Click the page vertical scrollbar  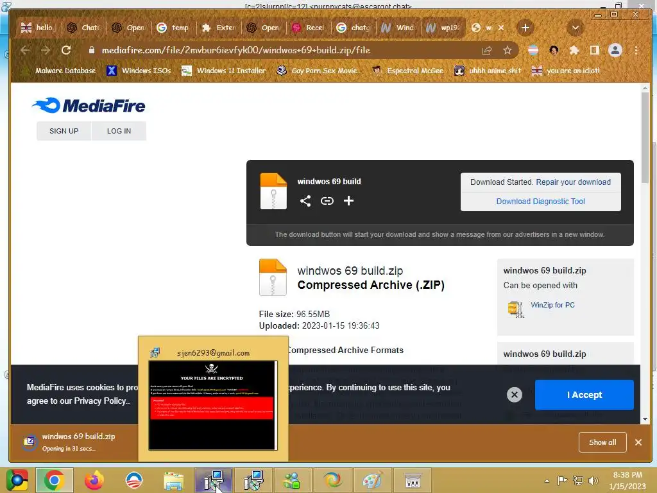[645, 139]
